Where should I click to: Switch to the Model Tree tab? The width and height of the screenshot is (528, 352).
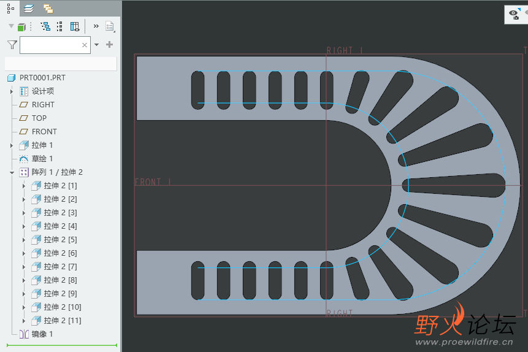[10, 9]
